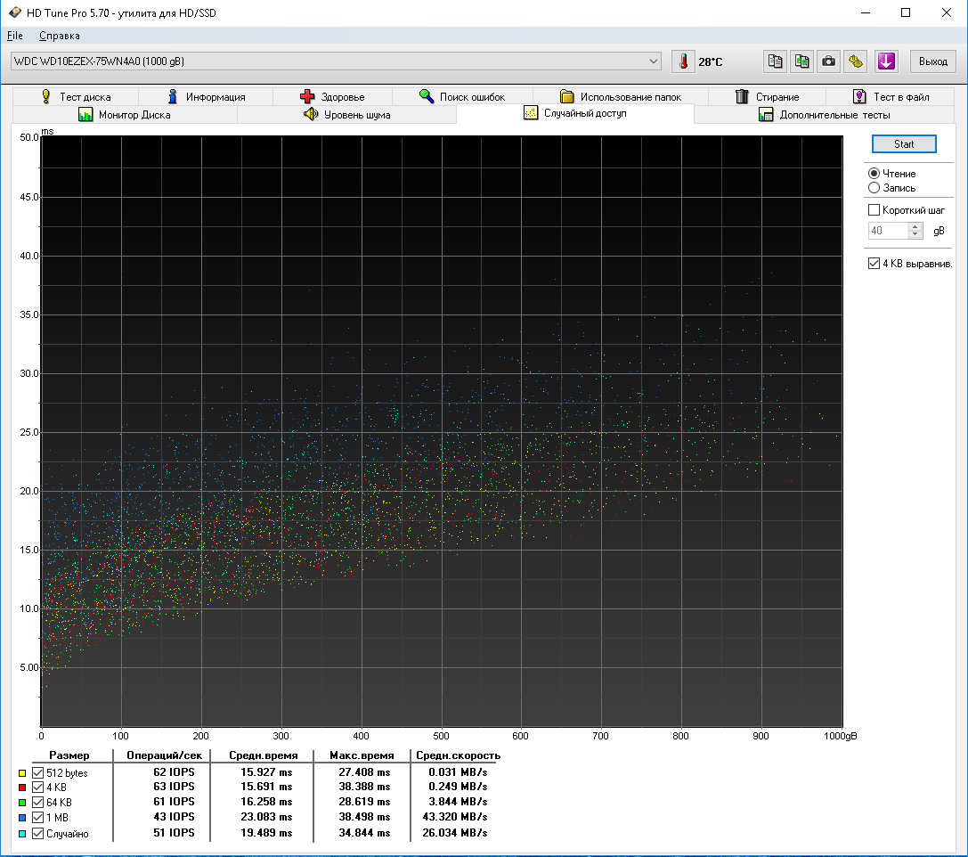Click the speaker icon of Уровень шума
Viewport: 968px width, 857px height.
click(x=311, y=114)
